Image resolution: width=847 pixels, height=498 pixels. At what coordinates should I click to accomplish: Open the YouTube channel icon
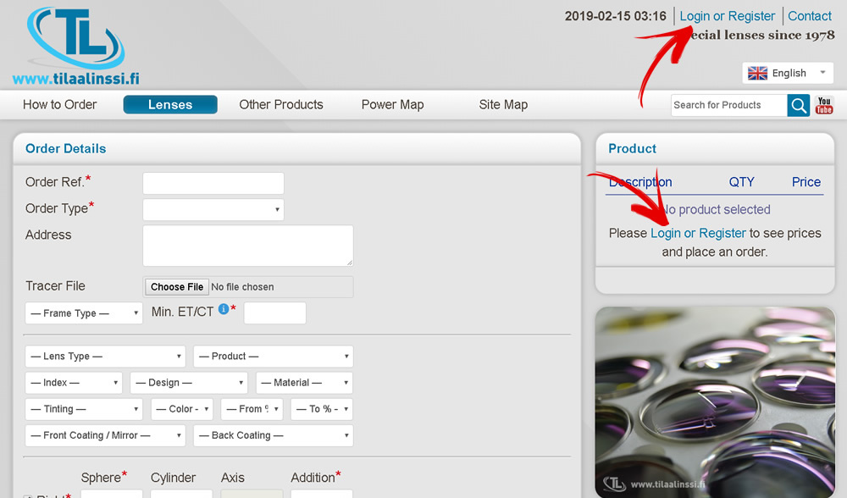[x=824, y=105]
